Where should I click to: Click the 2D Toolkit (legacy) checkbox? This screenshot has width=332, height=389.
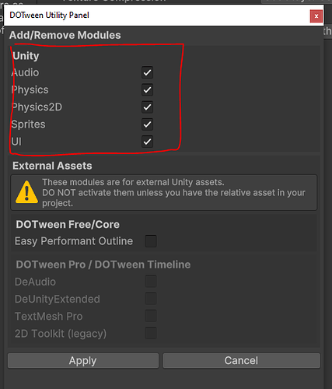[x=151, y=333]
